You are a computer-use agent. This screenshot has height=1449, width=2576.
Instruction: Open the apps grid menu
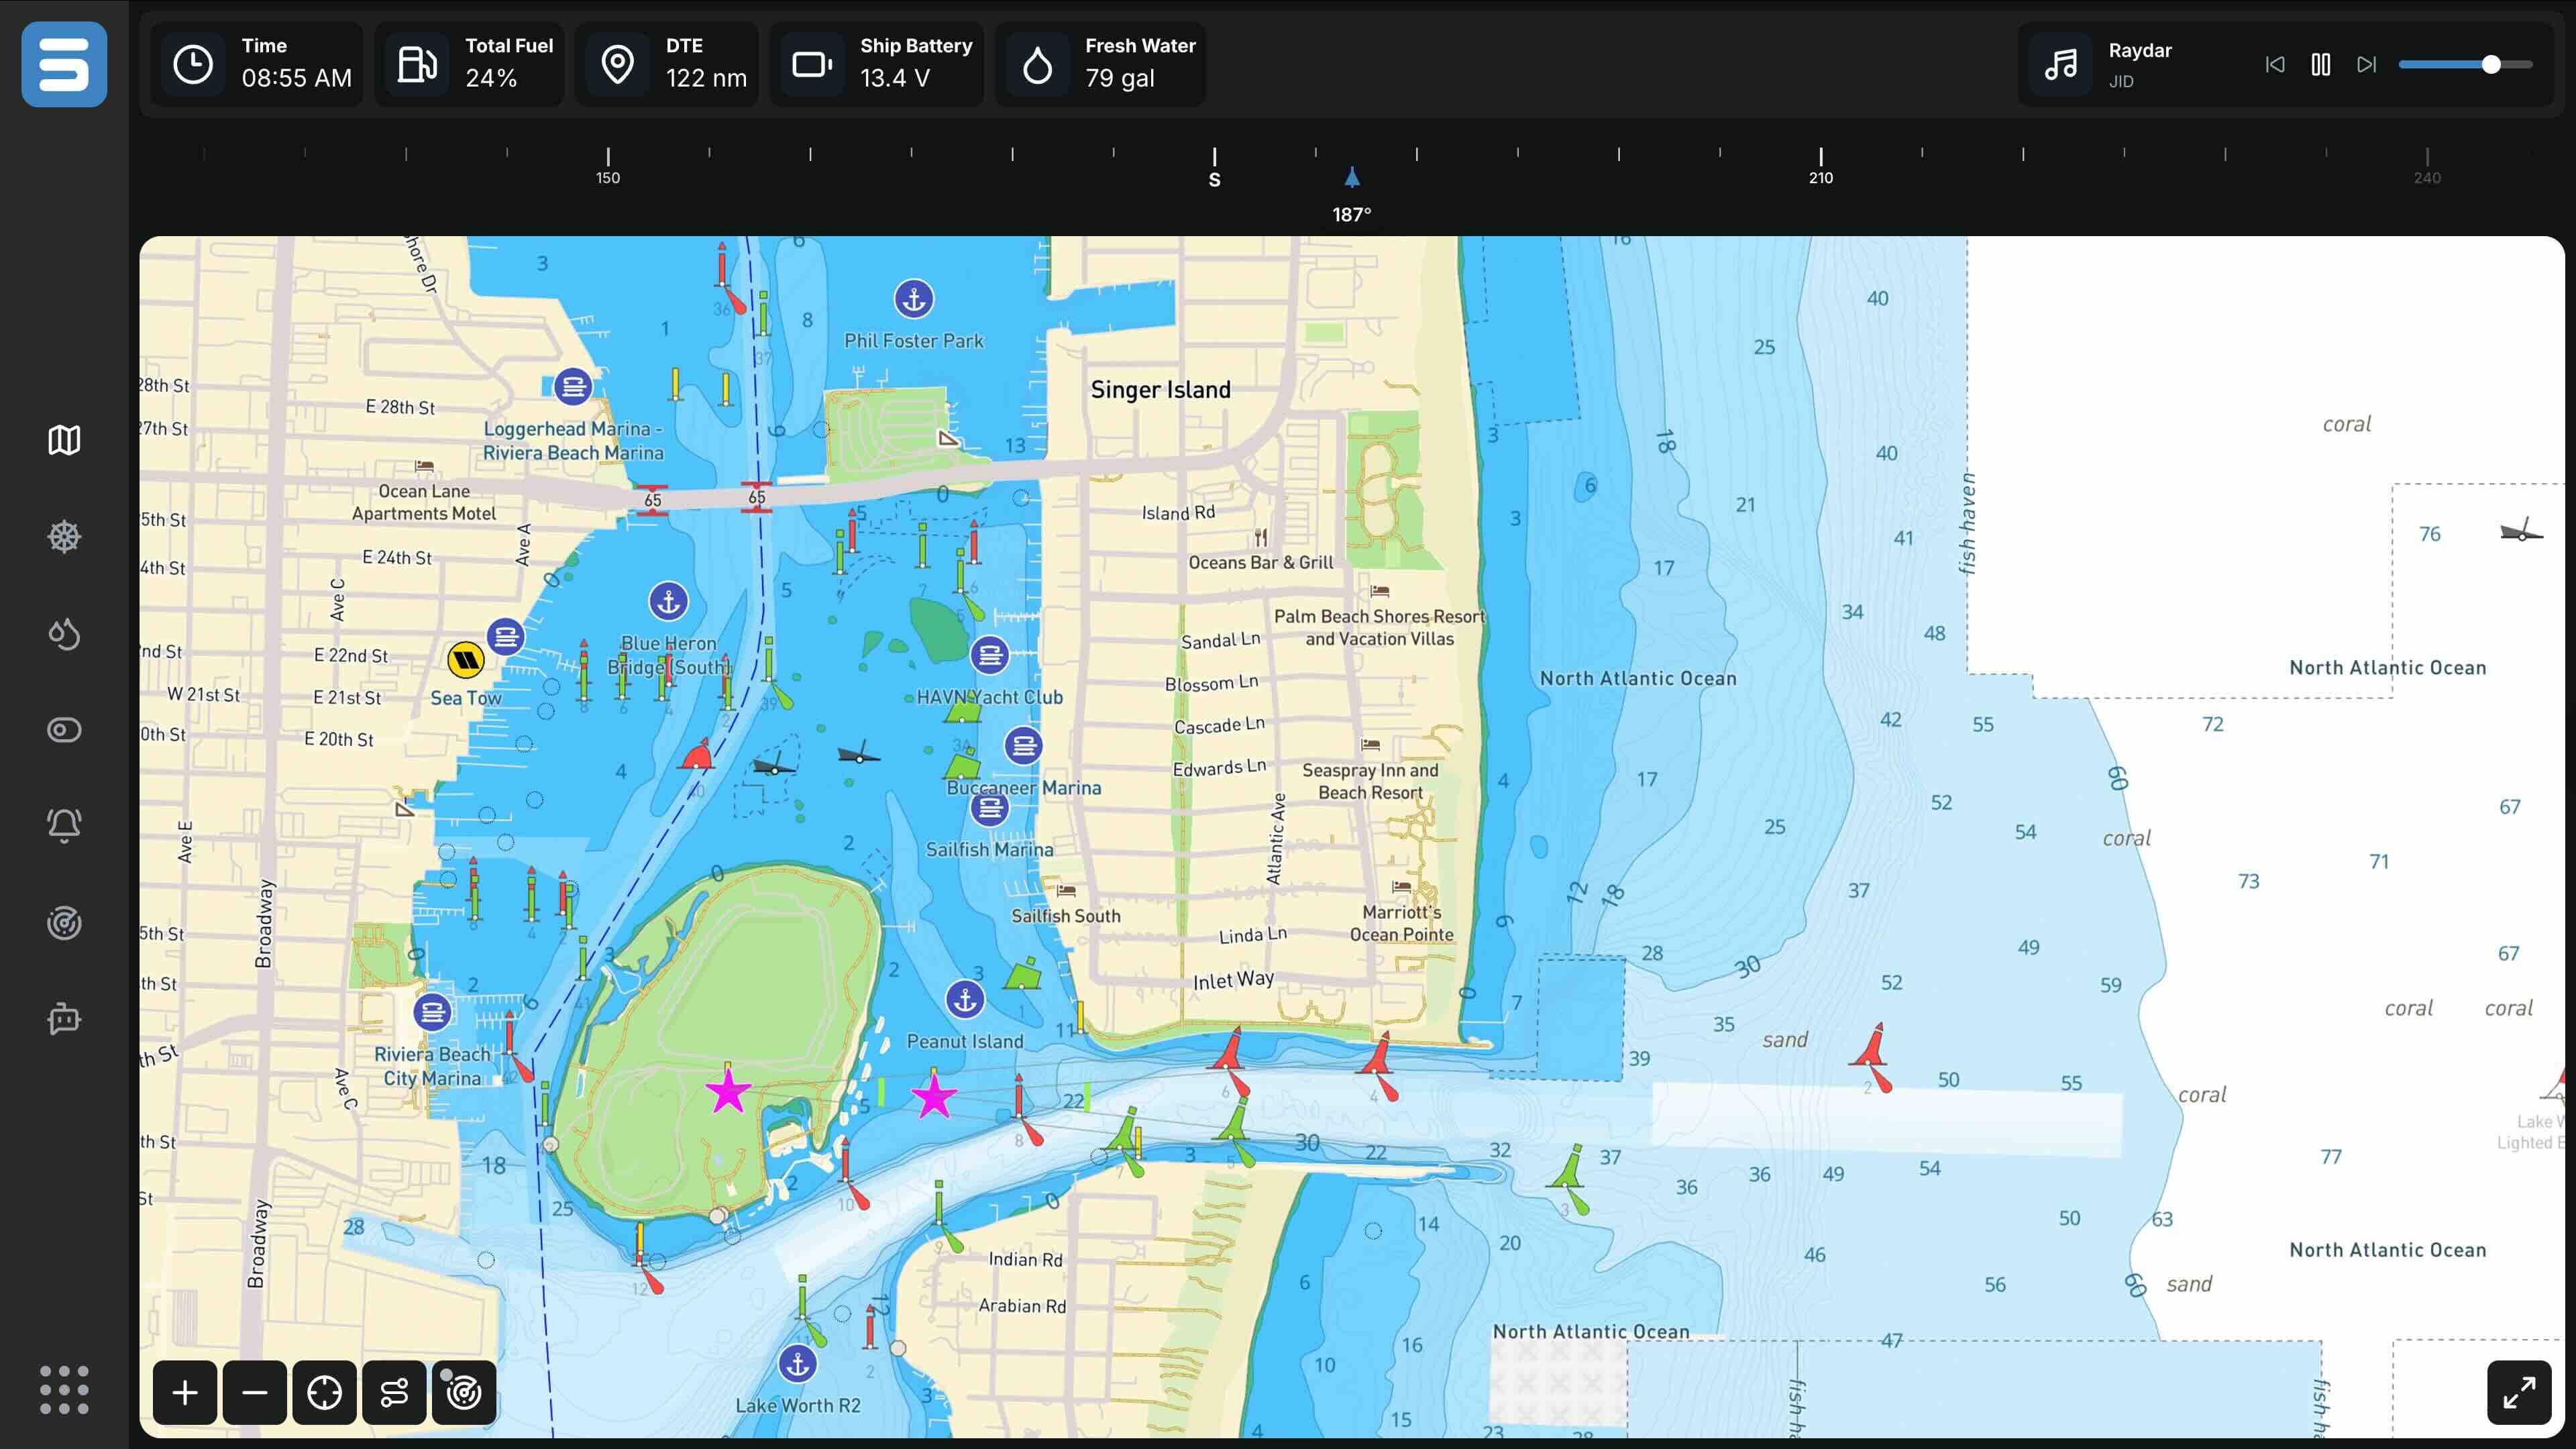point(64,1390)
